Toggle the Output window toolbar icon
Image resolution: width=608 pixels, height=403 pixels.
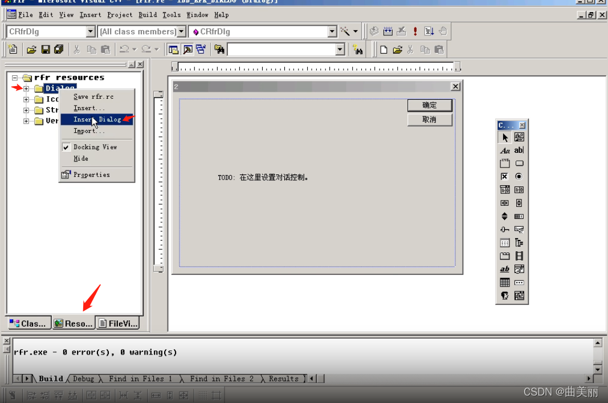click(187, 49)
